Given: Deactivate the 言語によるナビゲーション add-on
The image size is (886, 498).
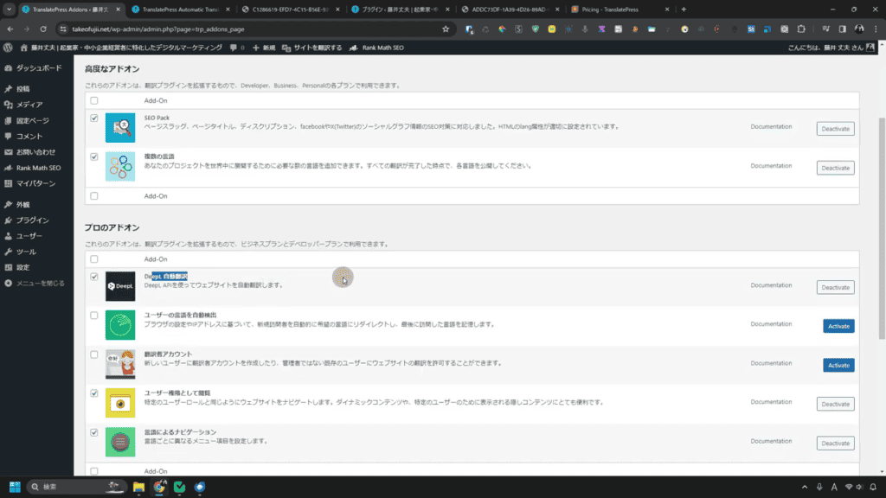Looking at the screenshot, I should pyautogui.click(x=835, y=444).
